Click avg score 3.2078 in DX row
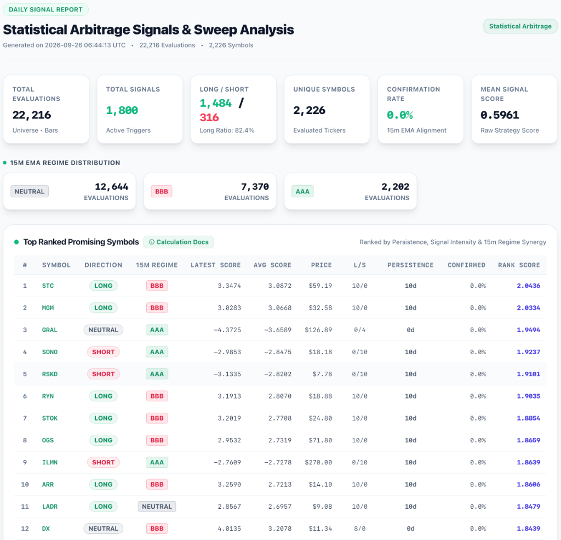 coord(280,529)
